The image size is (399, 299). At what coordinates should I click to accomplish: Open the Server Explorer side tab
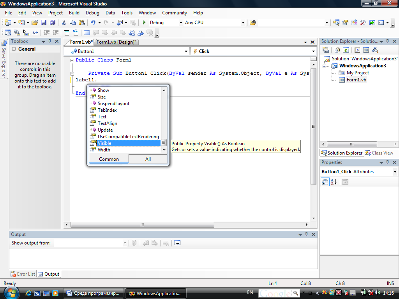(4, 59)
